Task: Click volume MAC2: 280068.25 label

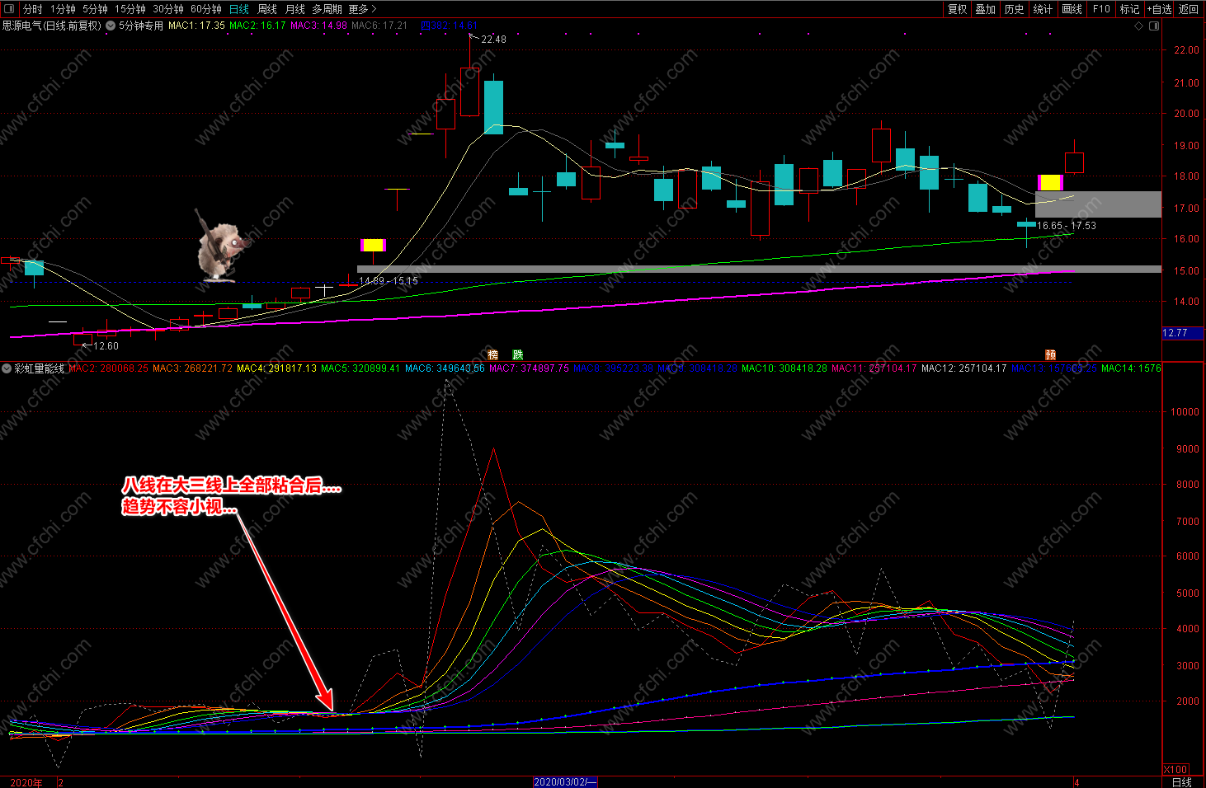Action: tap(108, 368)
